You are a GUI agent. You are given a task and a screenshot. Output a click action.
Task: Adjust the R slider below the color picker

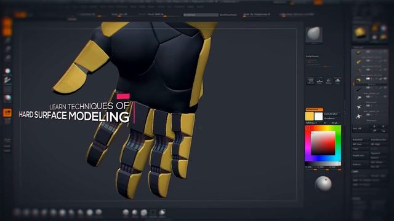311,168
